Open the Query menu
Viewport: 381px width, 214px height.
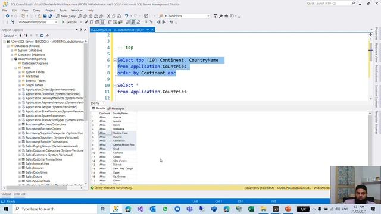pyautogui.click(x=37, y=10)
